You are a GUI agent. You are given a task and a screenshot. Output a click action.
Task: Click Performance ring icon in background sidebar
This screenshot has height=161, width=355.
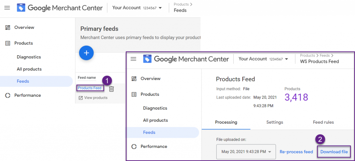pos(8,95)
